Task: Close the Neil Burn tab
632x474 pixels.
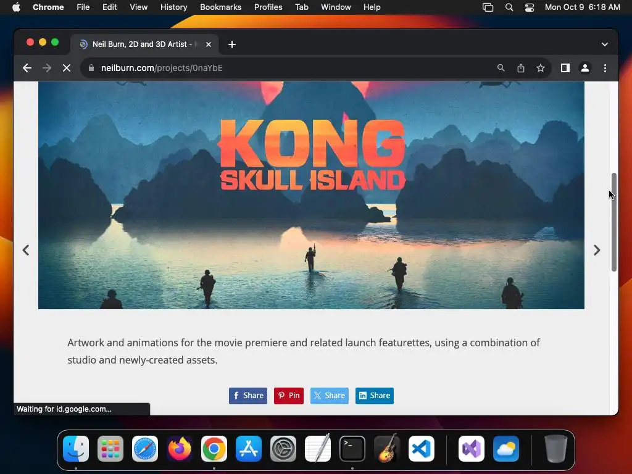Action: pos(209,44)
